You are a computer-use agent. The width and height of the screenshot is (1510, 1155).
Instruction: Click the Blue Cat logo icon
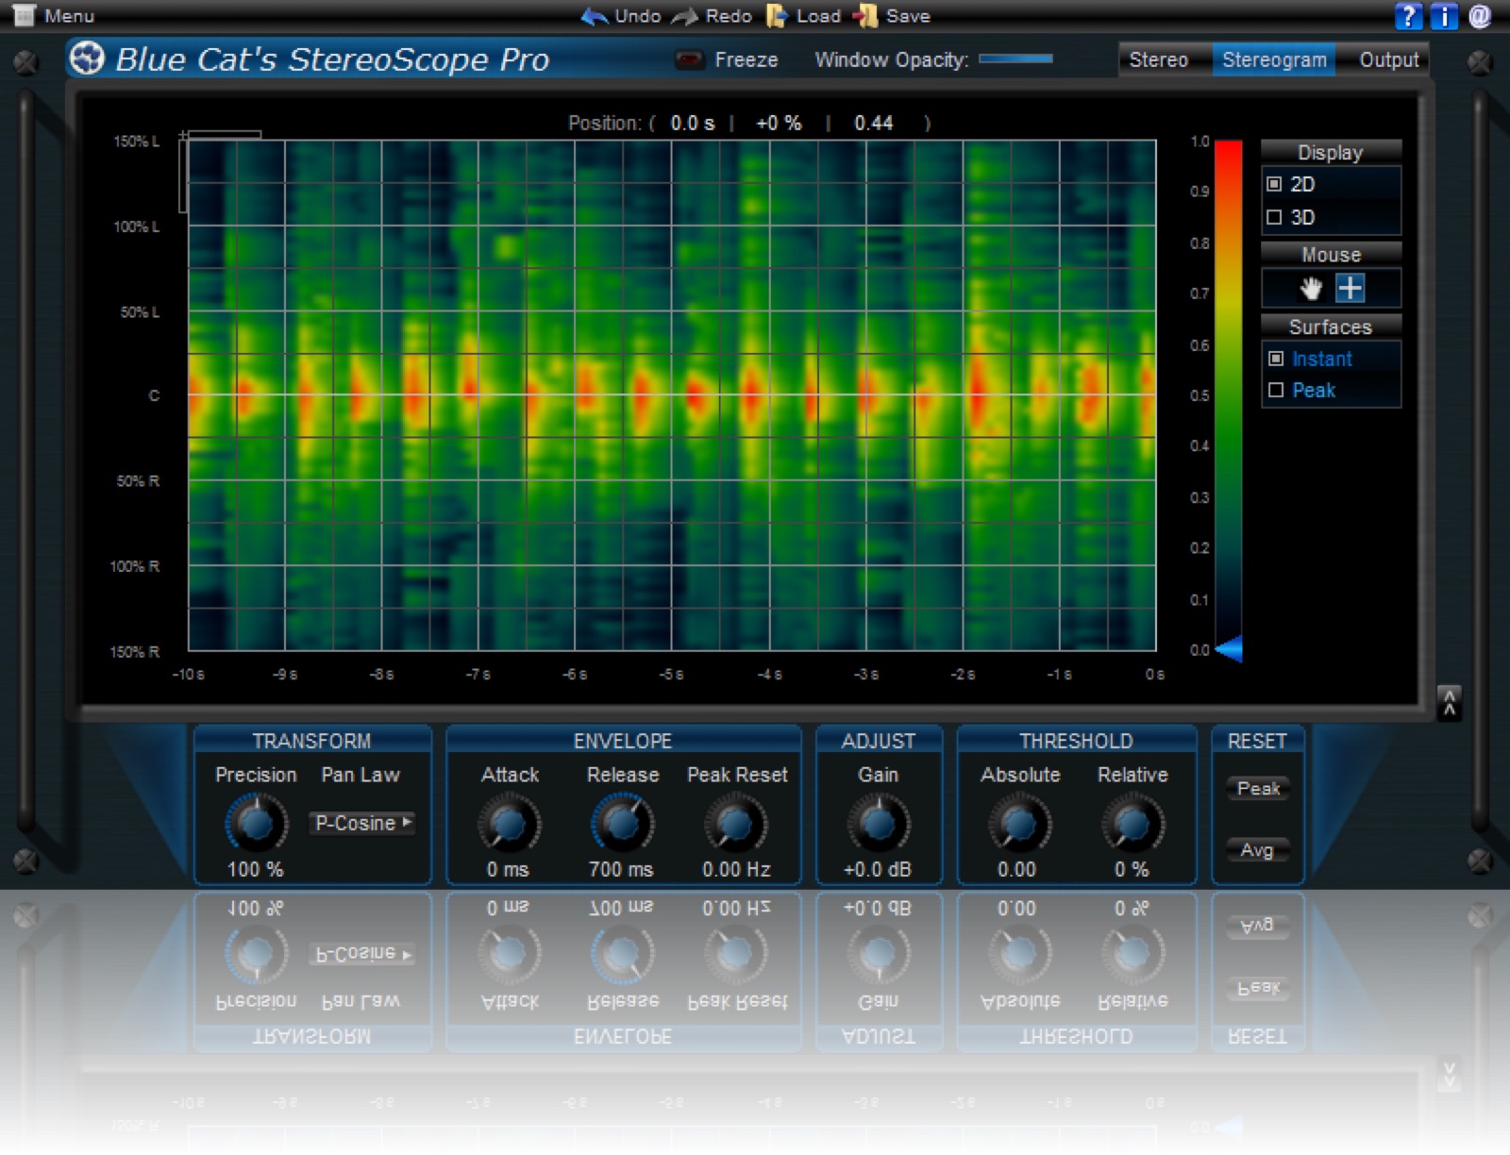click(x=87, y=59)
